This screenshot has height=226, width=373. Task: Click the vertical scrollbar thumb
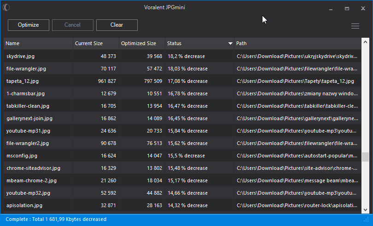pos(365,157)
